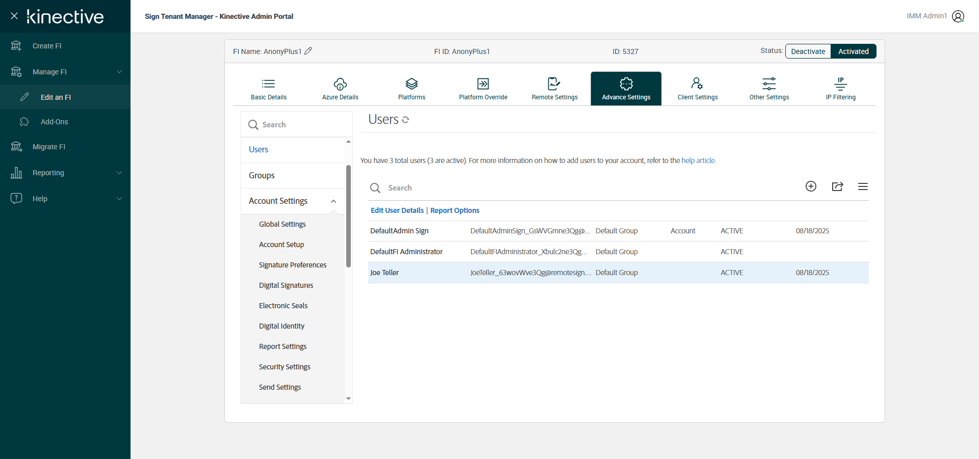Switch status to Deactivate
979x459 pixels.
[808, 51]
